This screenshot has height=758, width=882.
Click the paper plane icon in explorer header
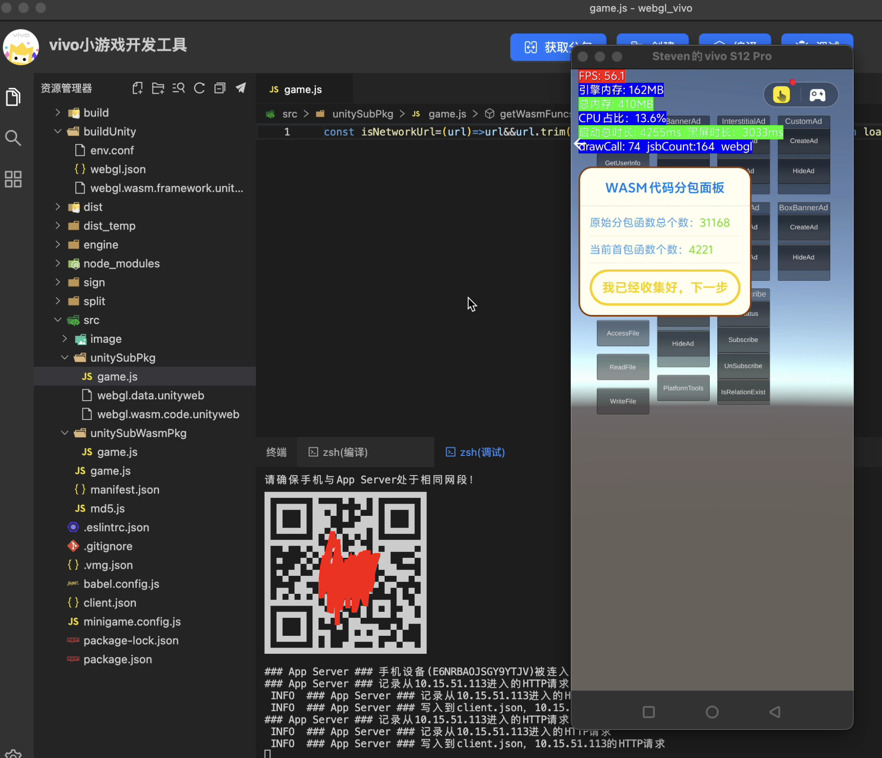click(241, 88)
